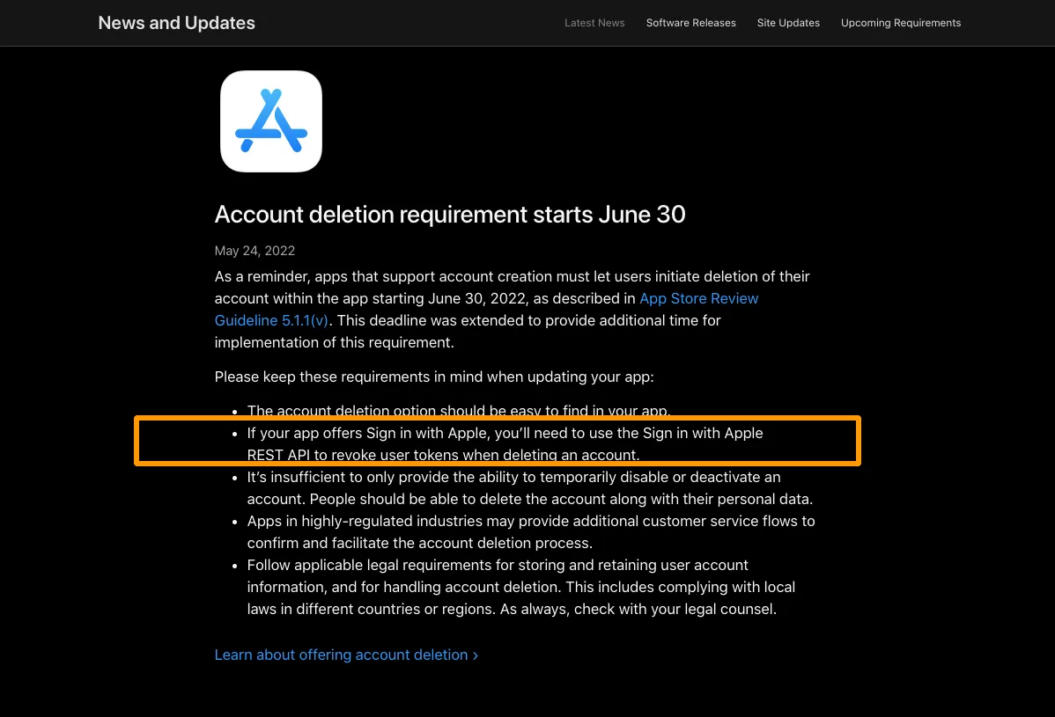Go to the Site Updates tab
Screen dimensions: 1055x717
(788, 23)
